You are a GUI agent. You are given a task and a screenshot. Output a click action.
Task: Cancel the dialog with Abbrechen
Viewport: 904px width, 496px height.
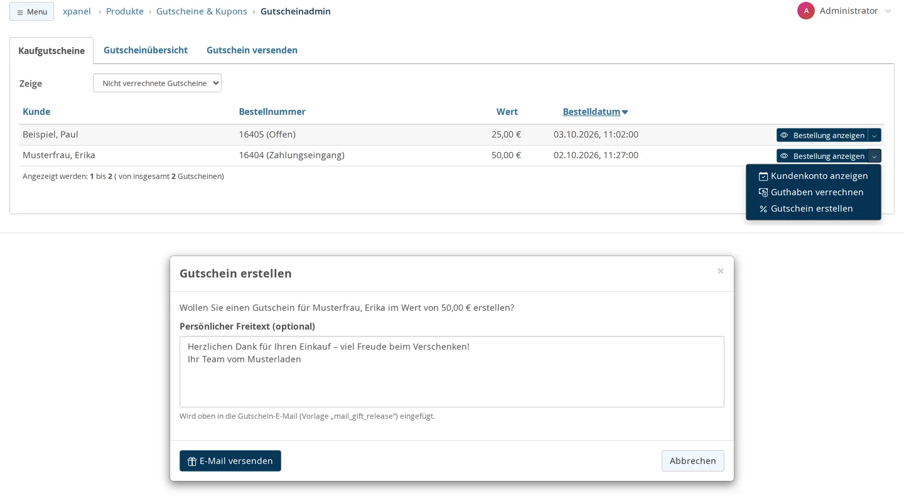coord(693,461)
